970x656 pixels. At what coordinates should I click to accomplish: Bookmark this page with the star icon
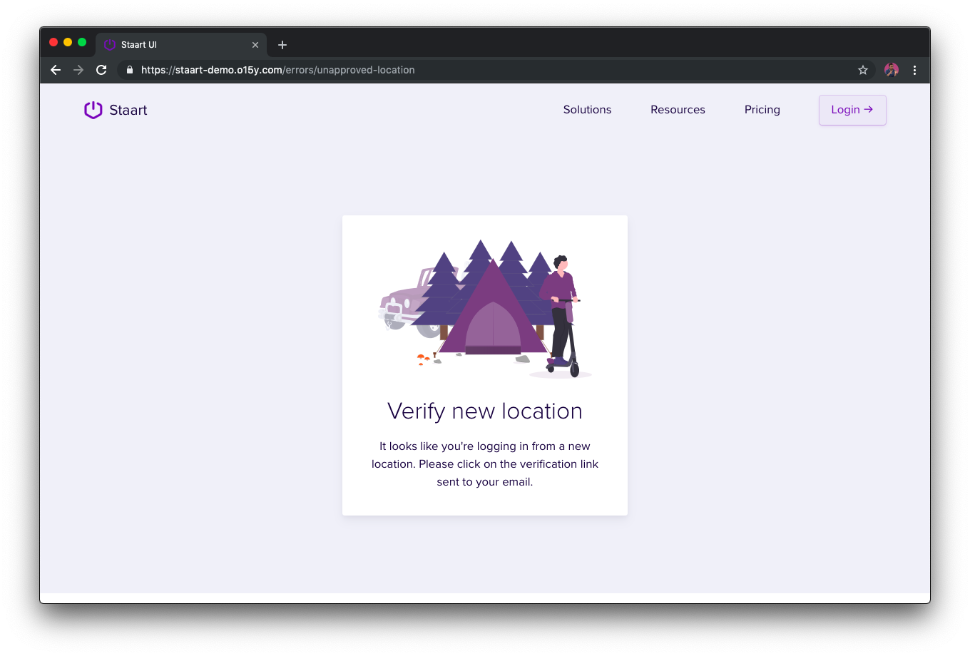click(x=863, y=70)
